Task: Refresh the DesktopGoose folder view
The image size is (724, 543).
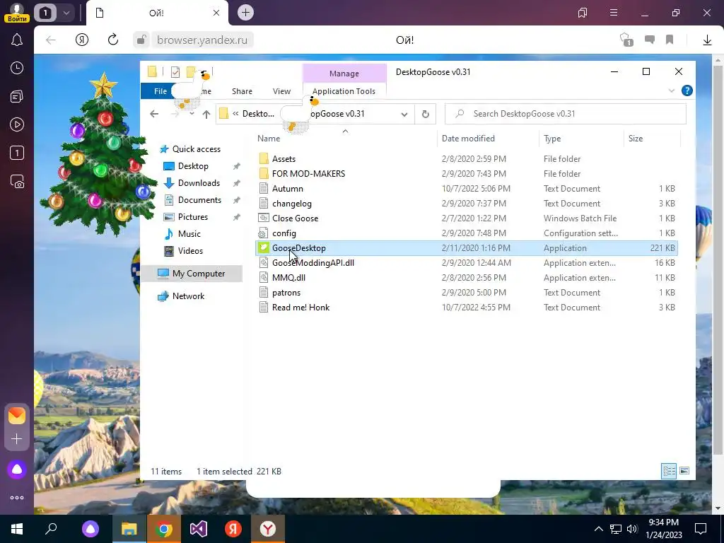Action: (x=425, y=114)
